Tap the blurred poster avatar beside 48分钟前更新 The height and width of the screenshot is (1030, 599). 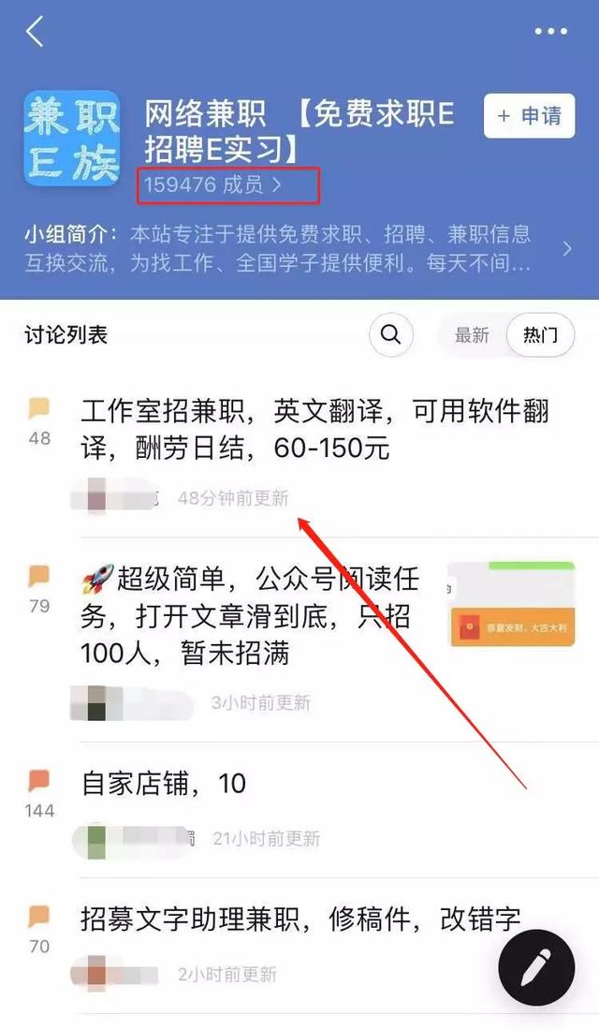(97, 496)
